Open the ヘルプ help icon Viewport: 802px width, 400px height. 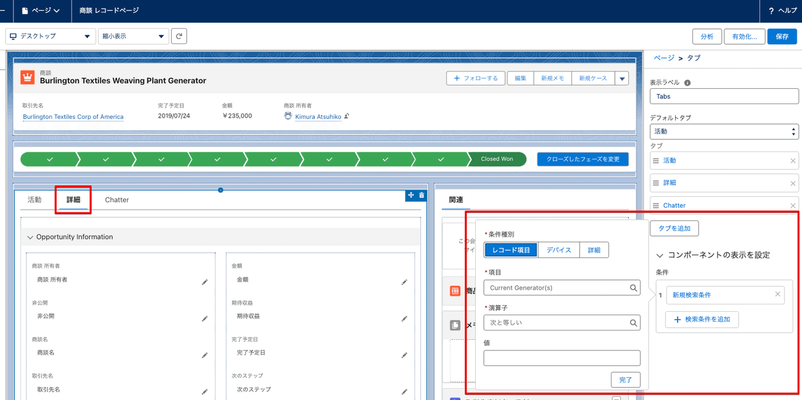point(771,11)
